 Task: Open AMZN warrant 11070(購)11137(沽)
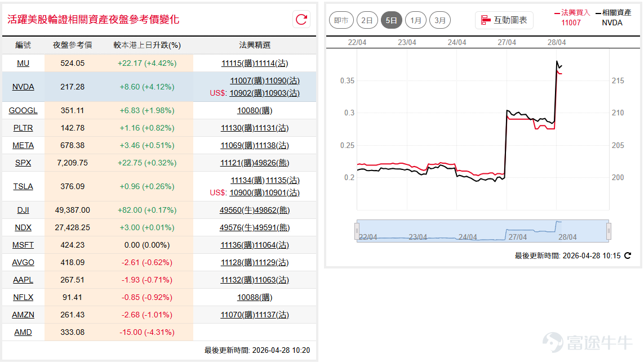pyautogui.click(x=255, y=315)
